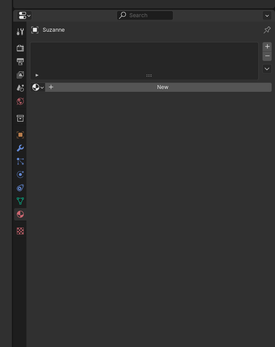Open the editor type dropdown
This screenshot has width=275, height=347.
point(24,15)
